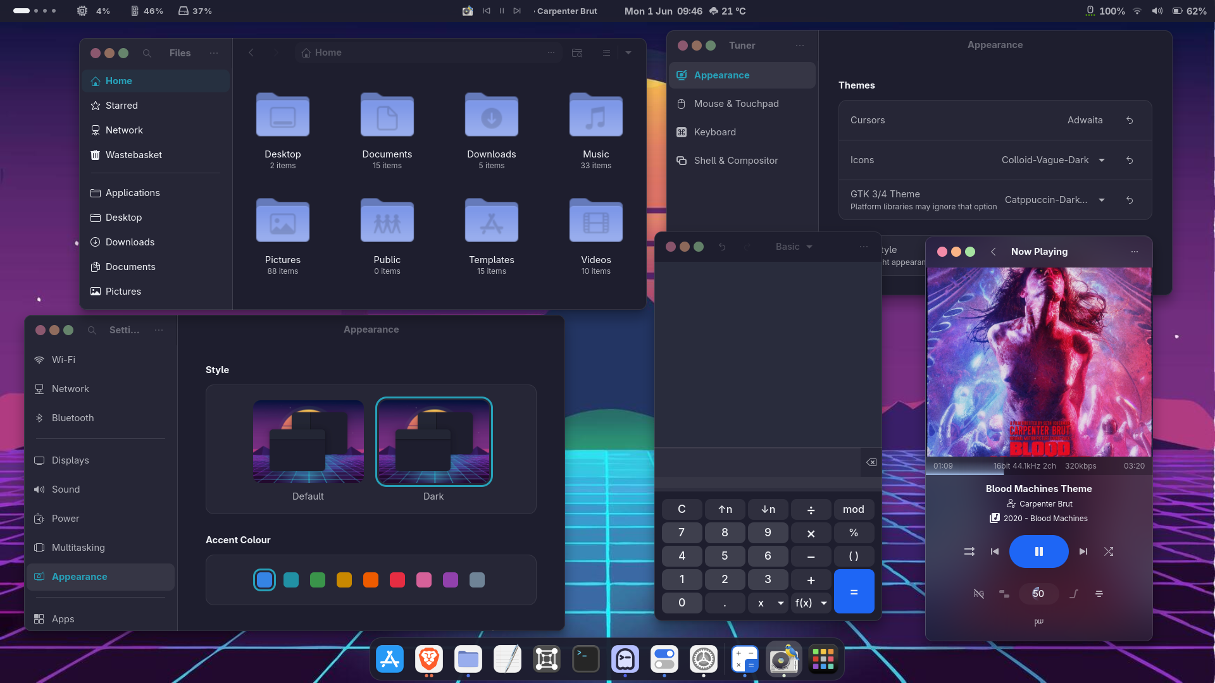Pick the red accent colour
Screen dimensions: 1215x683
click(x=397, y=580)
